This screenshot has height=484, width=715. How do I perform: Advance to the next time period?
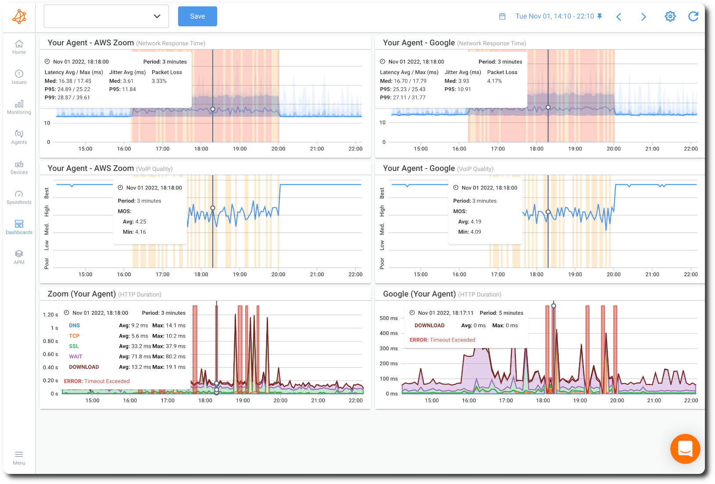643,16
